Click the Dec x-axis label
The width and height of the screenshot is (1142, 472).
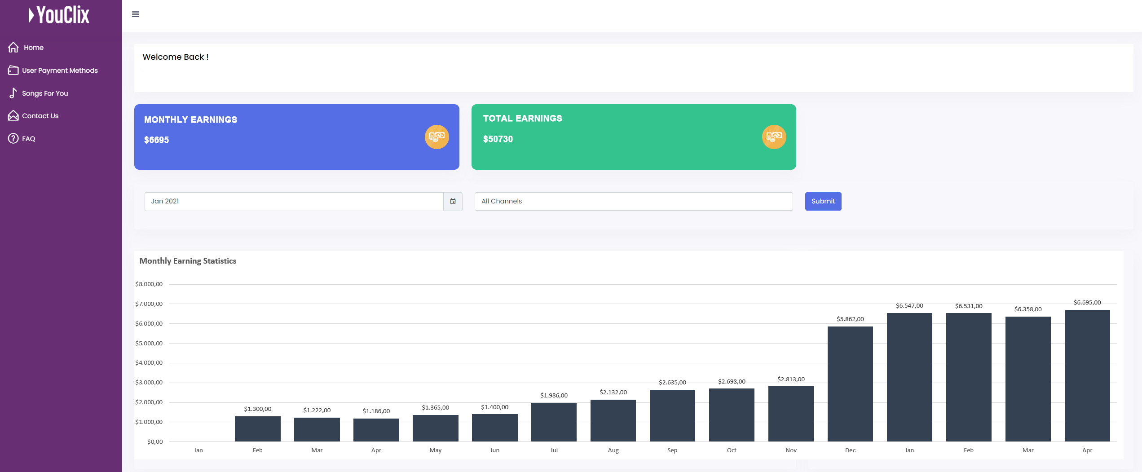pos(850,450)
